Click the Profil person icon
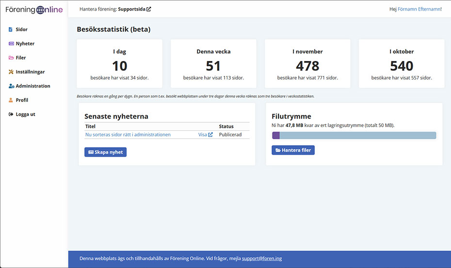Image resolution: width=451 pixels, height=268 pixels. pos(11,100)
